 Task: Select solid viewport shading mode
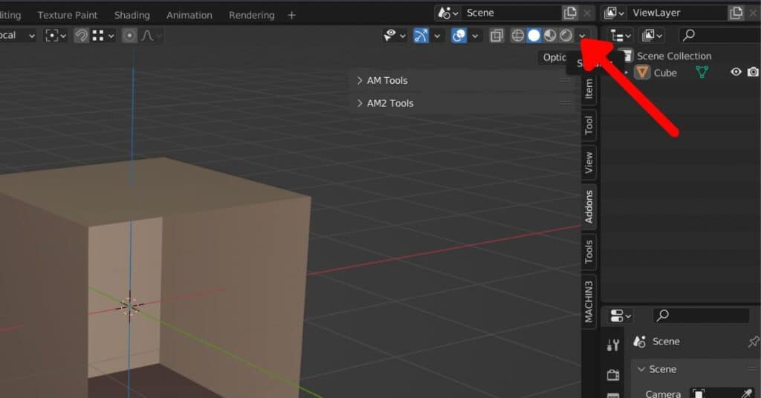click(x=534, y=36)
